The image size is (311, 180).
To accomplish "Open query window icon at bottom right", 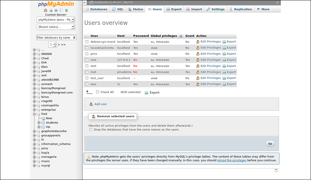I will click(x=276, y=170).
